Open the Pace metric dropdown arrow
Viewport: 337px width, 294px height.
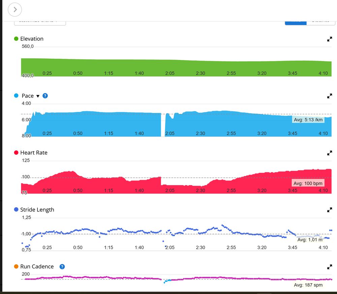coord(38,96)
